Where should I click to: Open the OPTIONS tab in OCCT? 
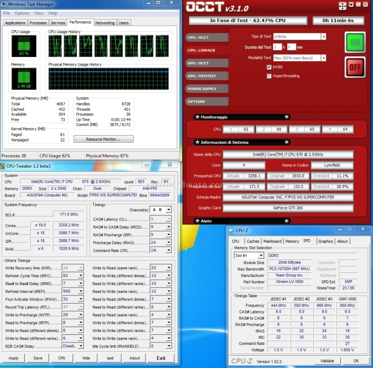[x=206, y=102]
